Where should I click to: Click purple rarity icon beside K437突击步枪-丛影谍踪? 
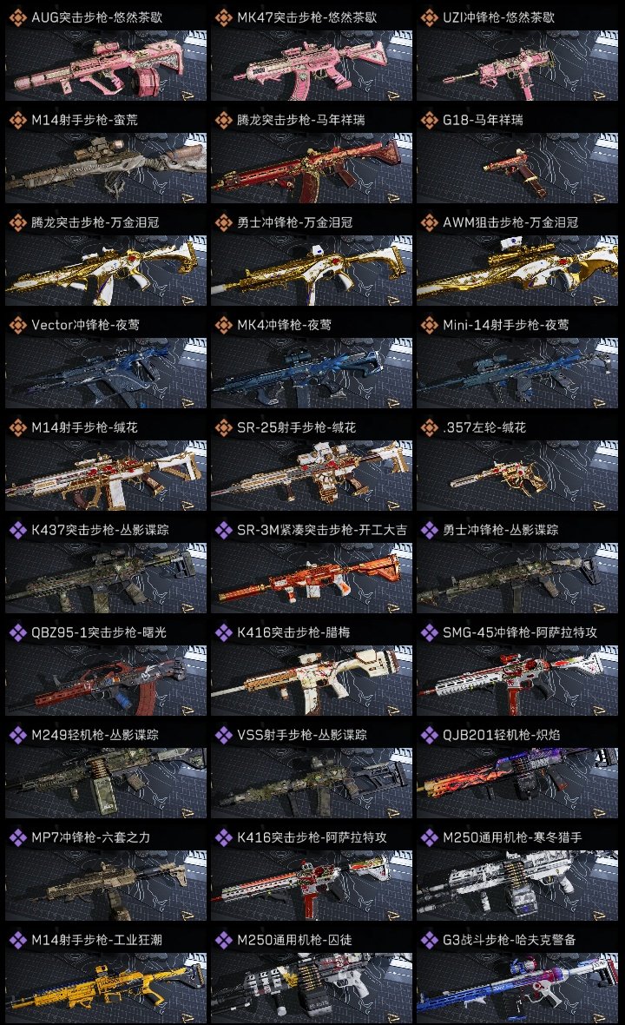[18, 530]
